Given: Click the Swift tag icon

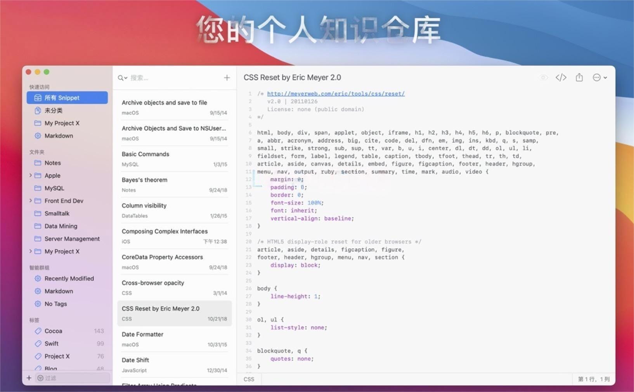Looking at the screenshot, I should point(38,344).
